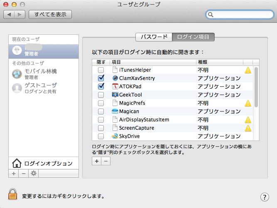Add a login item with plus button
Viewport: 277px width, 208px height.
(96, 161)
